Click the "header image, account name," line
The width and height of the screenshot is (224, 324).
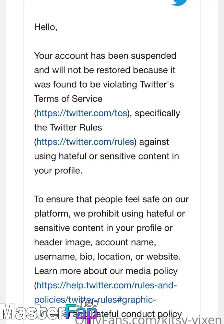[95, 242]
